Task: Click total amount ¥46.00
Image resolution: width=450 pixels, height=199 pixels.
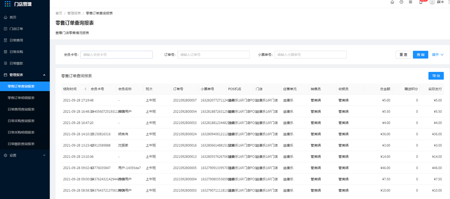Action: click(x=385, y=168)
